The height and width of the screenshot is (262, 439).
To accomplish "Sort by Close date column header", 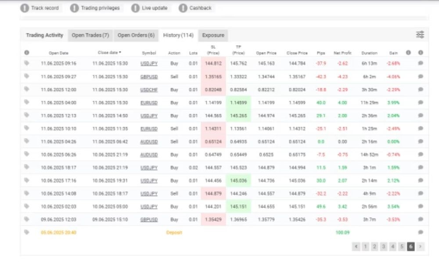I will point(109,53).
